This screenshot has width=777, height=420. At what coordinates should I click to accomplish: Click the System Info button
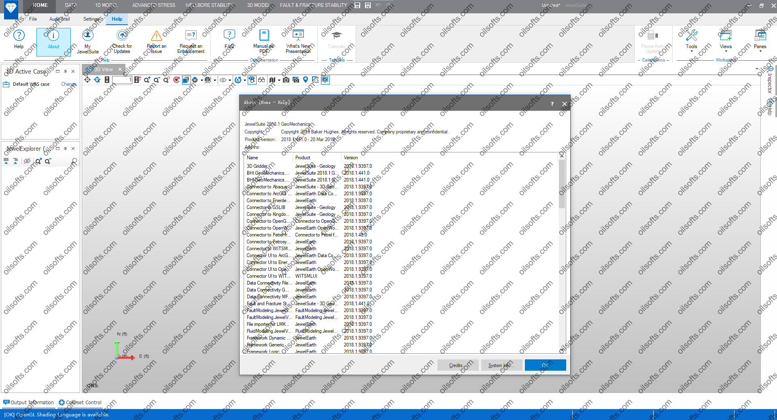click(501, 365)
